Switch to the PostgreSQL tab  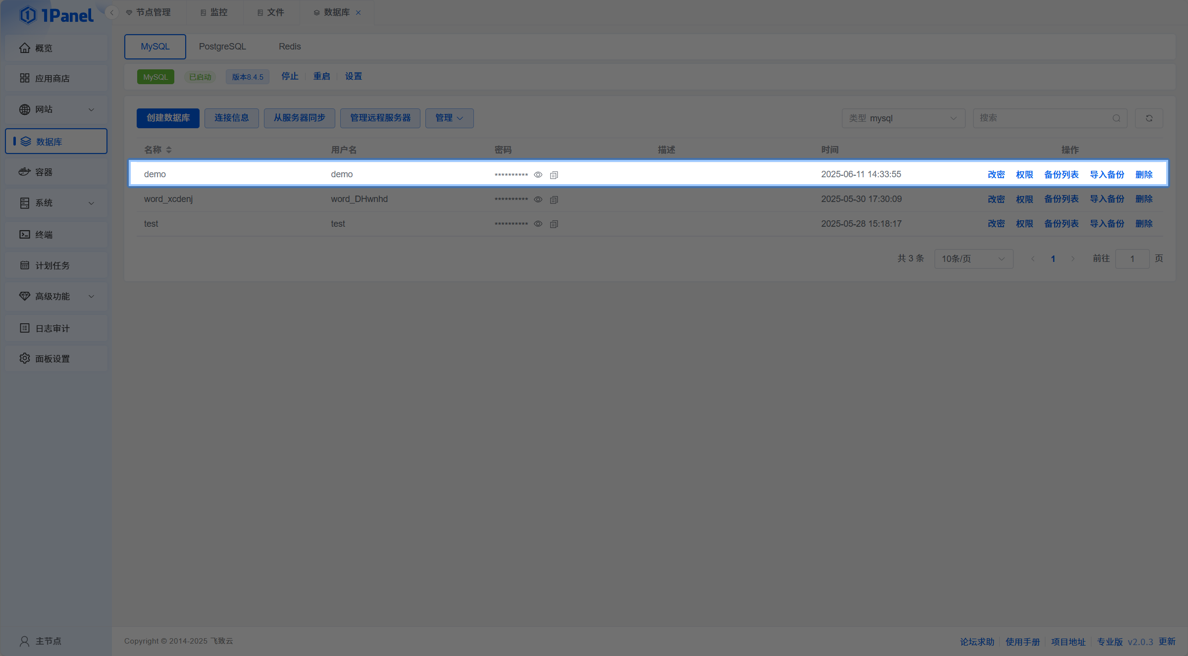click(222, 47)
